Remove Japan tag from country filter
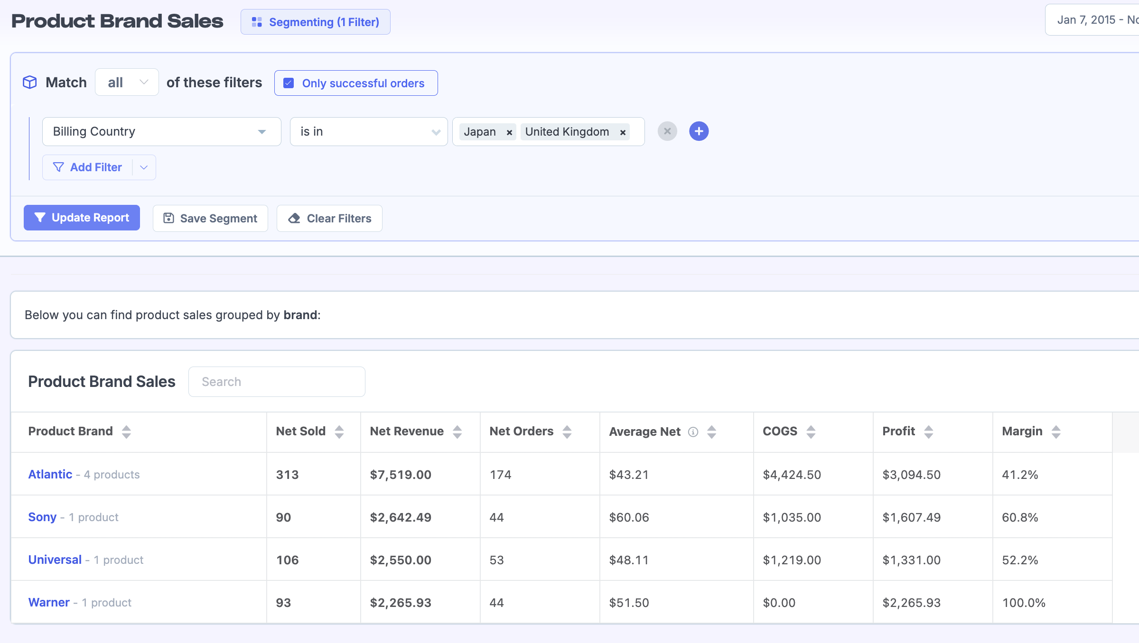The width and height of the screenshot is (1139, 643). click(509, 132)
